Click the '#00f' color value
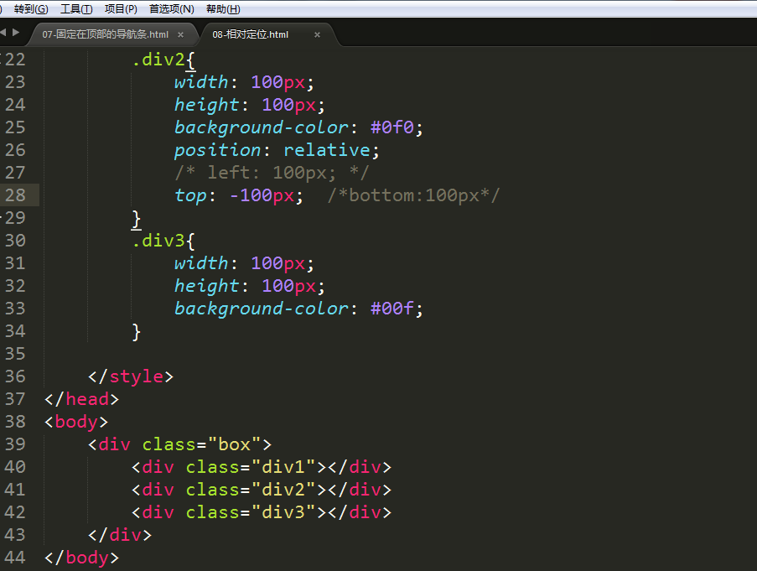This screenshot has width=757, height=571. point(392,309)
